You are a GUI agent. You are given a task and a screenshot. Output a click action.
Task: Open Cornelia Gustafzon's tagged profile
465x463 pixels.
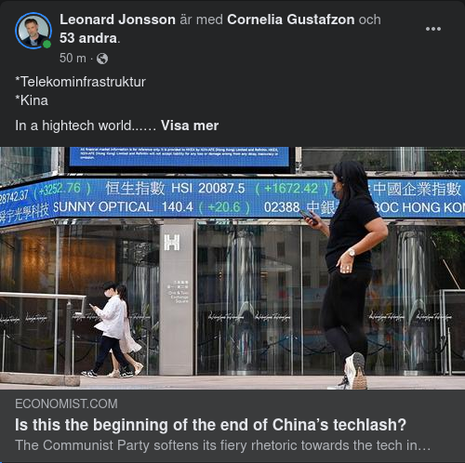coord(291,20)
